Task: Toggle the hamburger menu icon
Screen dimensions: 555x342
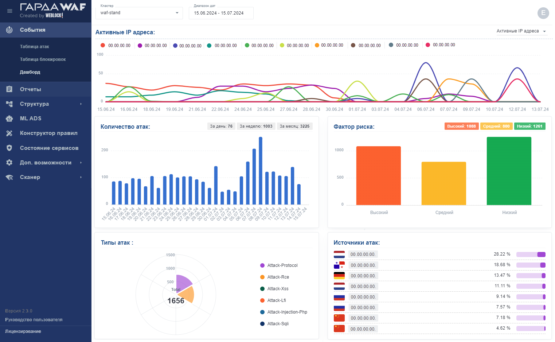Action: click(10, 11)
